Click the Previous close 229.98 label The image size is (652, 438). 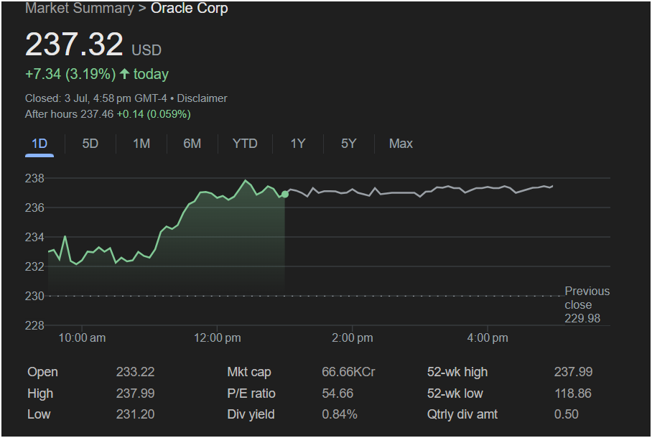pos(587,305)
